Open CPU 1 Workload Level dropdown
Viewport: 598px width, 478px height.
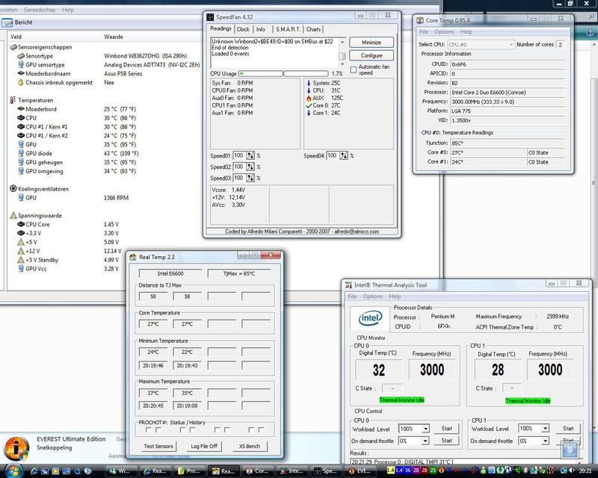[546, 429]
